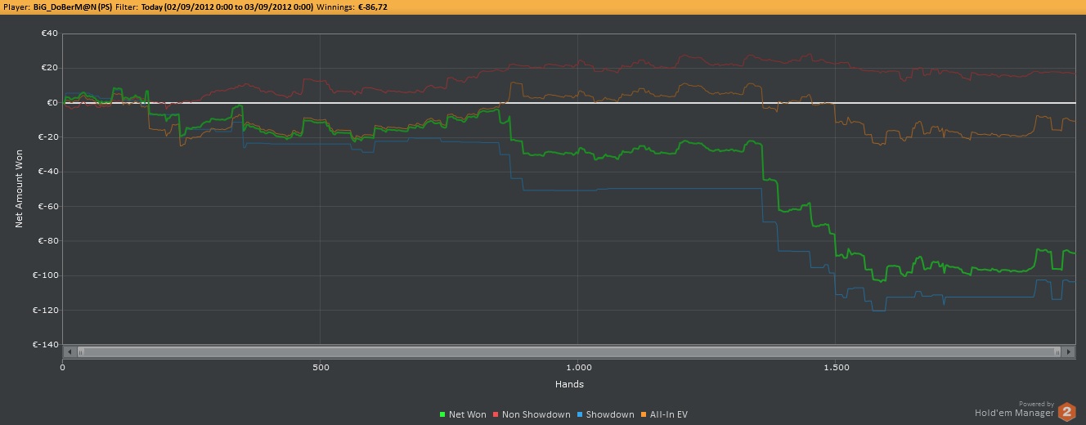Image resolution: width=1086 pixels, height=425 pixels.
Task: Toggle the All-In EV series label
Action: click(x=670, y=414)
